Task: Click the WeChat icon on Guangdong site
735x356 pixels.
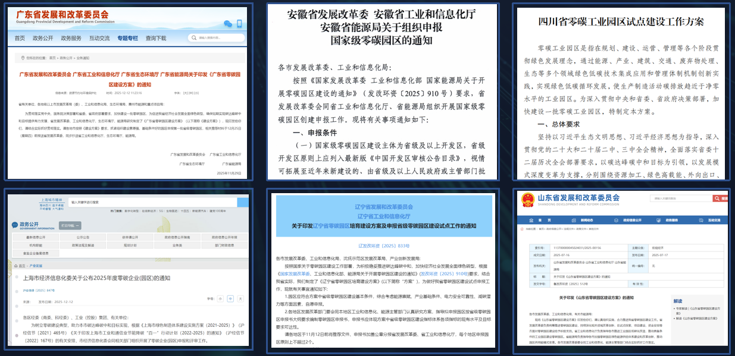Action: 227,24
